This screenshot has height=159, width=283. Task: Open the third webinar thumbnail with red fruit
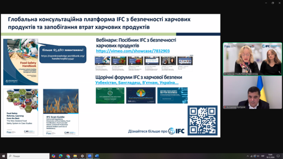[135, 61]
